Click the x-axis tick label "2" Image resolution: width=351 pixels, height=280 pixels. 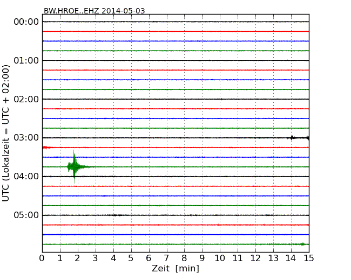[77, 258]
